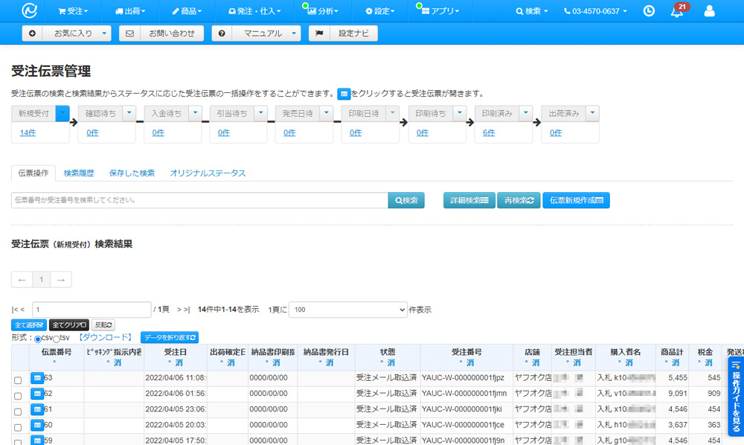Expand the 入金待ち status dropdown arrow
Viewport: 744px width, 445px height.
coord(195,113)
